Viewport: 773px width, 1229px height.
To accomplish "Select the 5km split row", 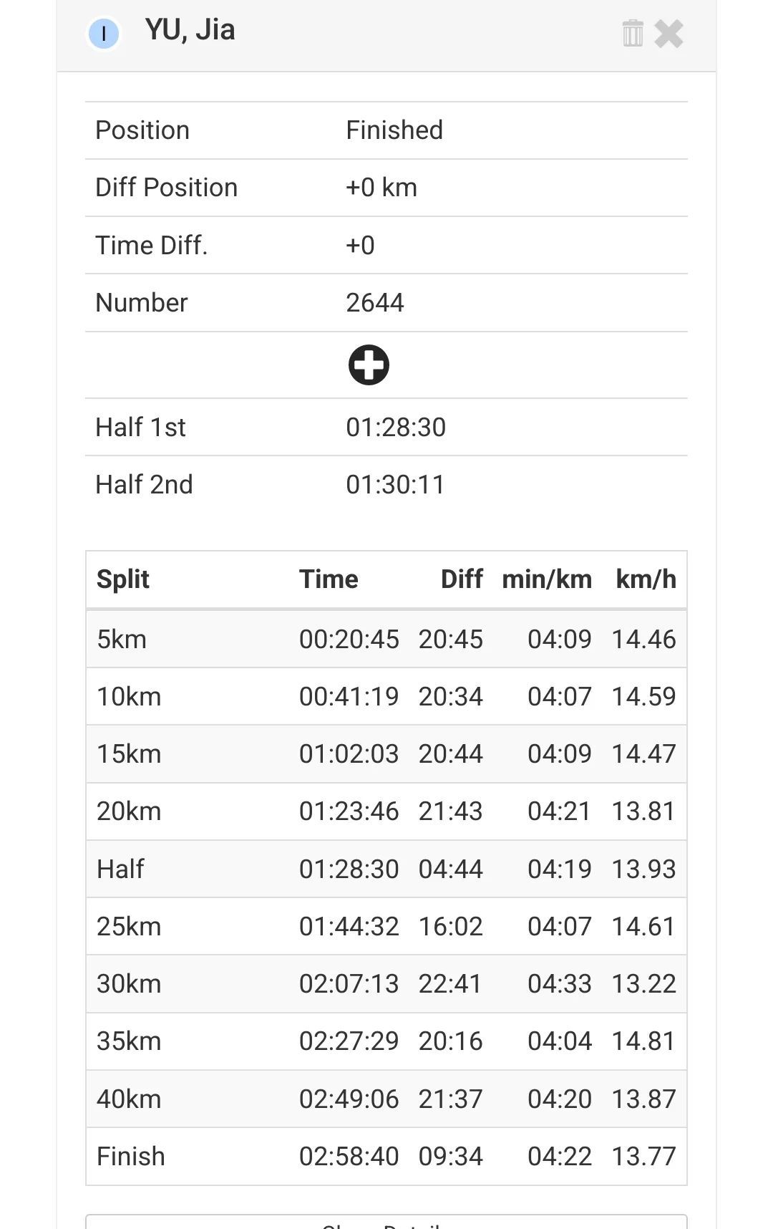I will pos(386,640).
